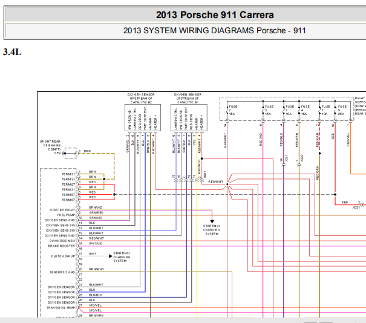
Task: Click the vertical RED/VIO wire label under fuse 3
Action: pyautogui.click(x=261, y=140)
